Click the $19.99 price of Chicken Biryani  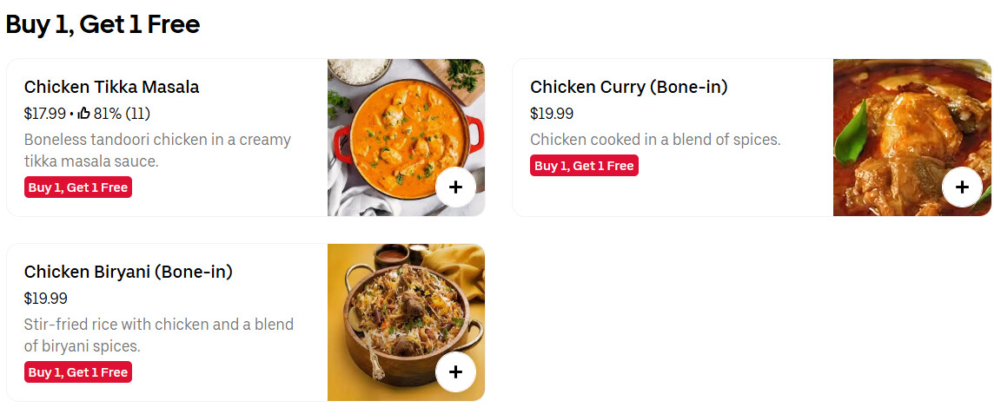45,299
